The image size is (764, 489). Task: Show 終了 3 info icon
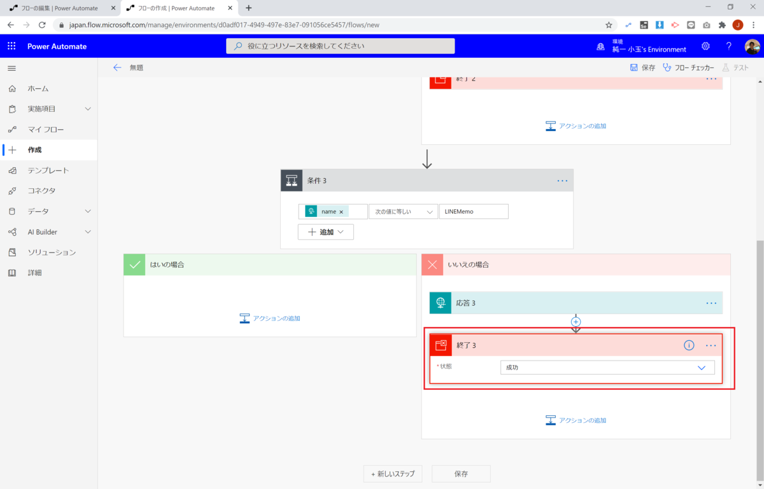tap(689, 345)
